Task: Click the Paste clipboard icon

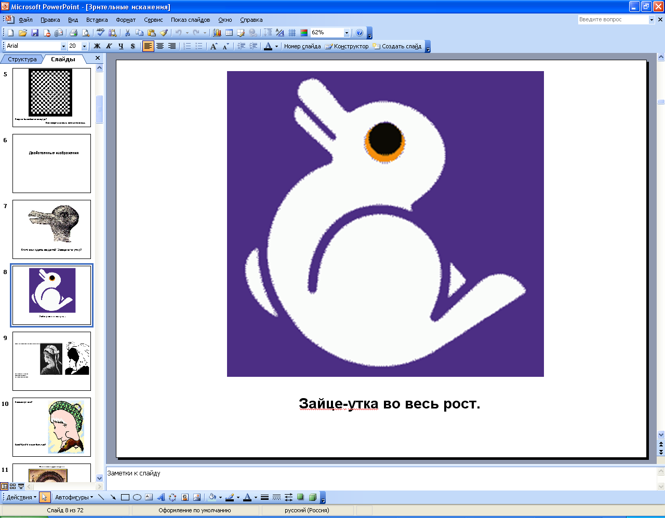Action: (x=152, y=33)
